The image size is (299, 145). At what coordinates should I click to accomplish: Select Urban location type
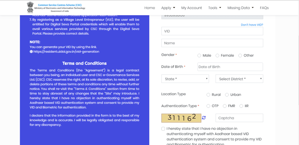click(227, 95)
